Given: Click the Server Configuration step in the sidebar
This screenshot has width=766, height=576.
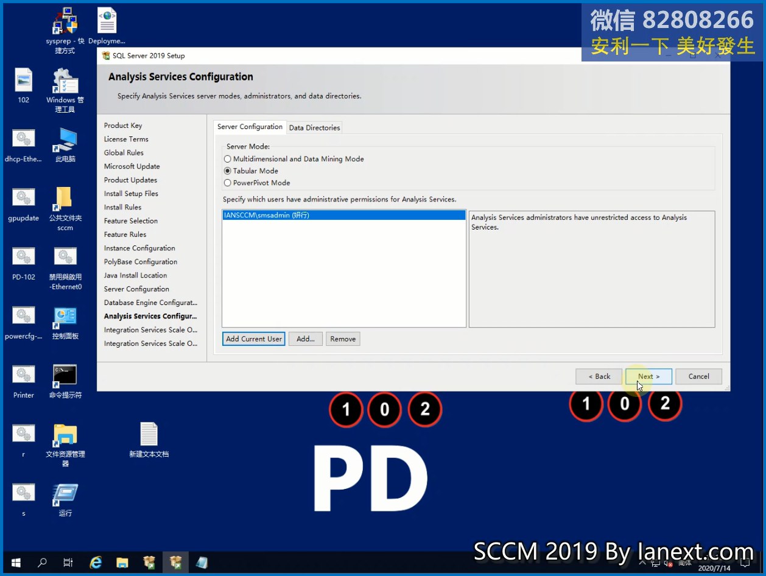Looking at the screenshot, I should tap(136, 289).
